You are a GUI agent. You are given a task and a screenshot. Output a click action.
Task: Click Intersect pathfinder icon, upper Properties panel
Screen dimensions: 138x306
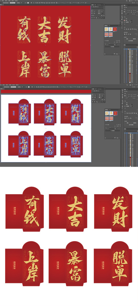click(x=129, y=34)
